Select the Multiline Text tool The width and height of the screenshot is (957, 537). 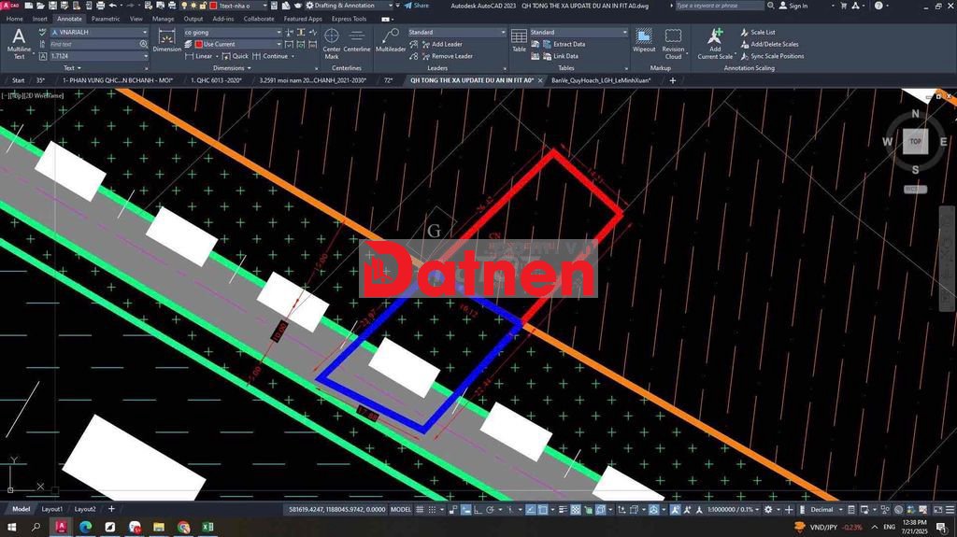point(19,43)
